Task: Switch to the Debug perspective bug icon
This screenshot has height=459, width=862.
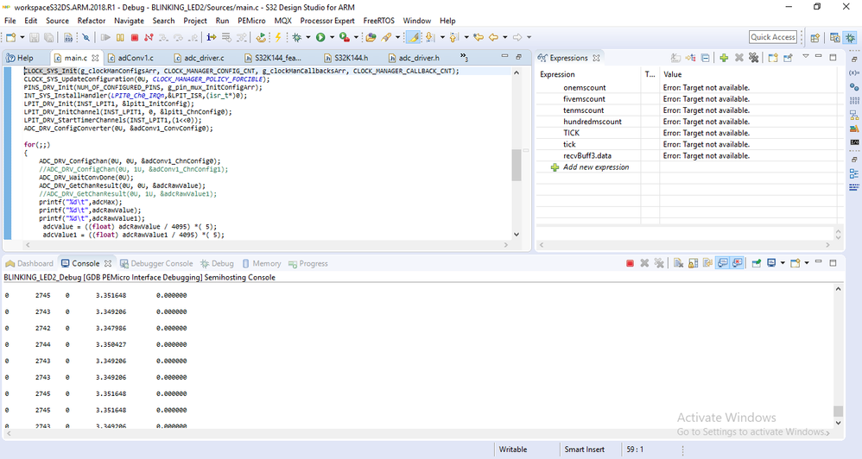Action: 851,37
